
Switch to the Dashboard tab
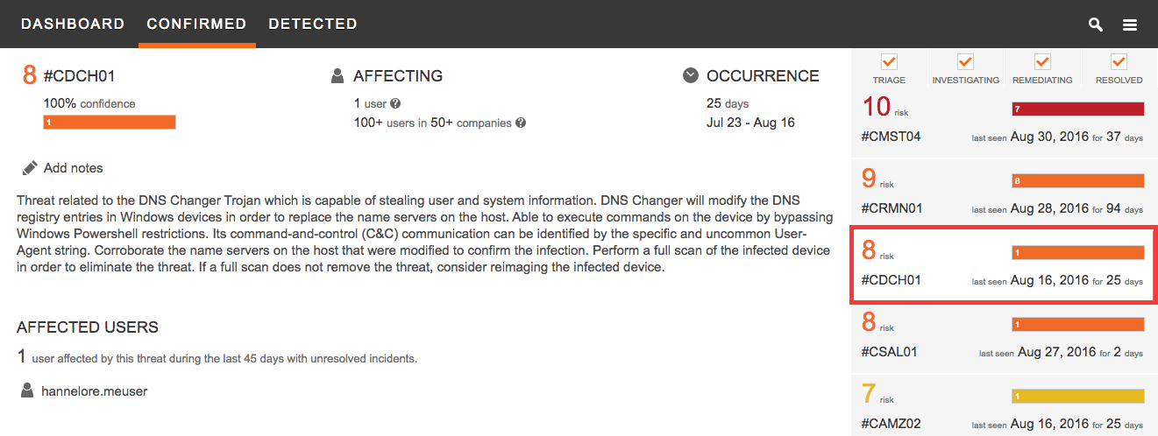click(x=73, y=24)
